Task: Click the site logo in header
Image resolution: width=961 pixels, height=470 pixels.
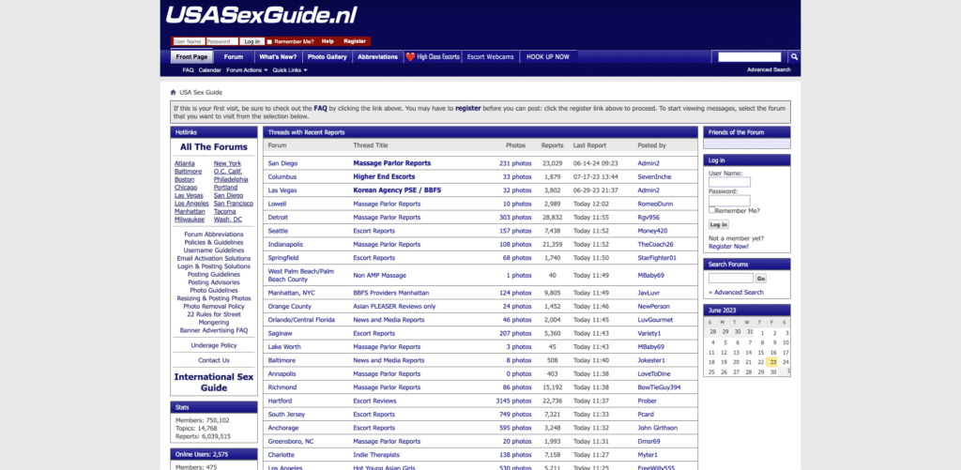Action: click(261, 15)
